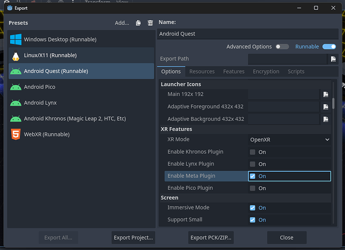Enable Khronos Plugin checkbox
This screenshot has width=345, height=250.
point(252,152)
